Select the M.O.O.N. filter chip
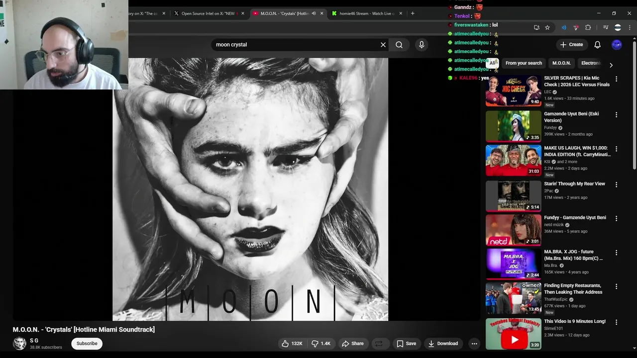This screenshot has height=358, width=637. (x=561, y=63)
